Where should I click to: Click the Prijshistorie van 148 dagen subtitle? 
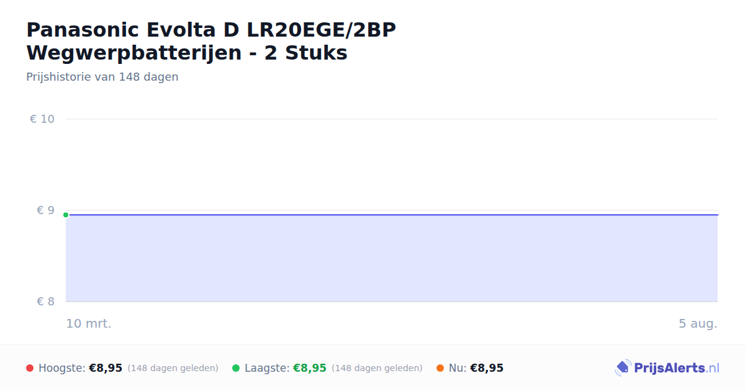(102, 77)
